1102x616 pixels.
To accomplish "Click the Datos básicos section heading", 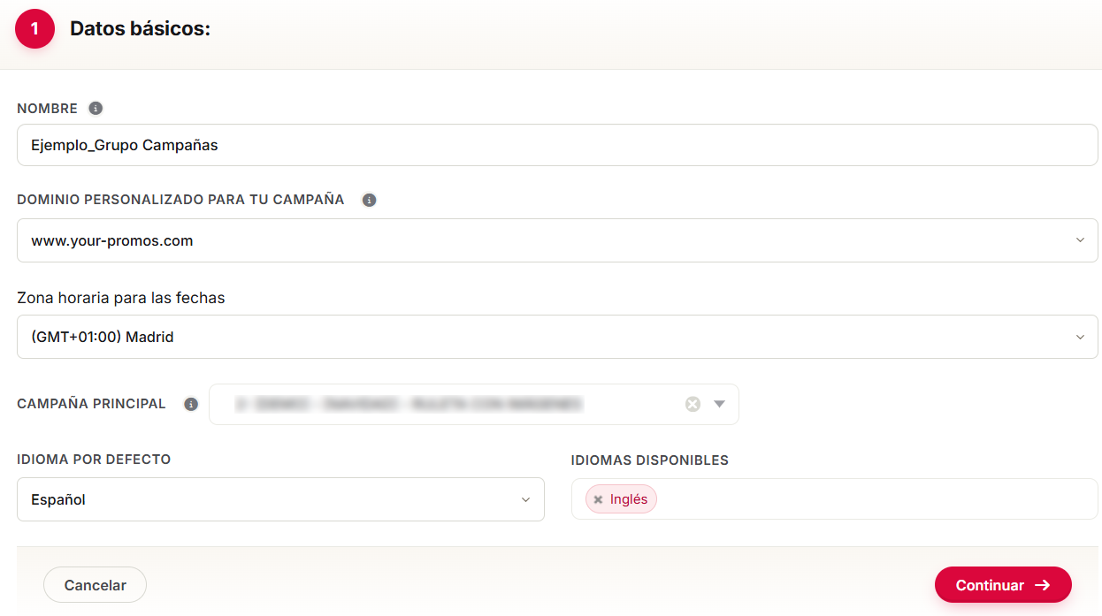I will pyautogui.click(x=140, y=28).
